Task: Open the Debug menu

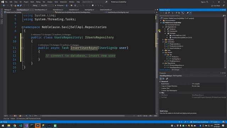Action: 38,2
